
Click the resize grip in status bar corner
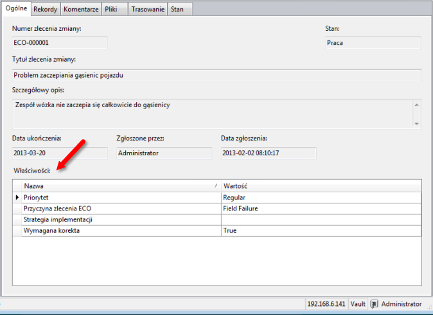click(430, 306)
